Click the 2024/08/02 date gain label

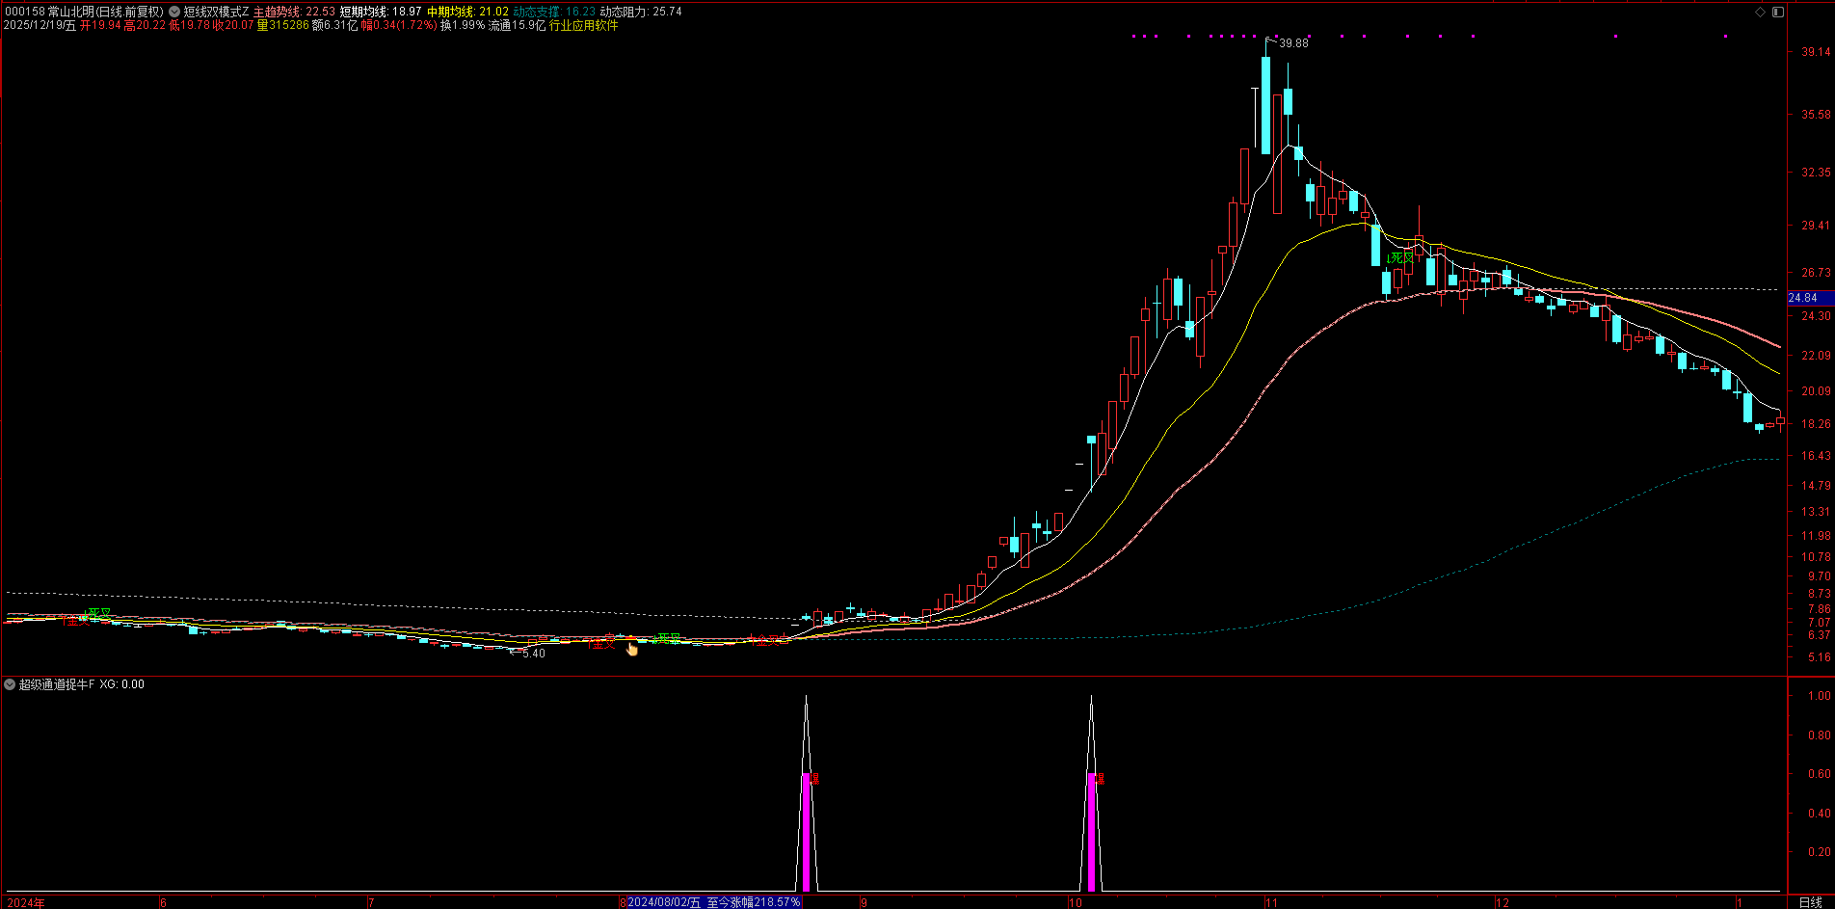[x=713, y=902]
